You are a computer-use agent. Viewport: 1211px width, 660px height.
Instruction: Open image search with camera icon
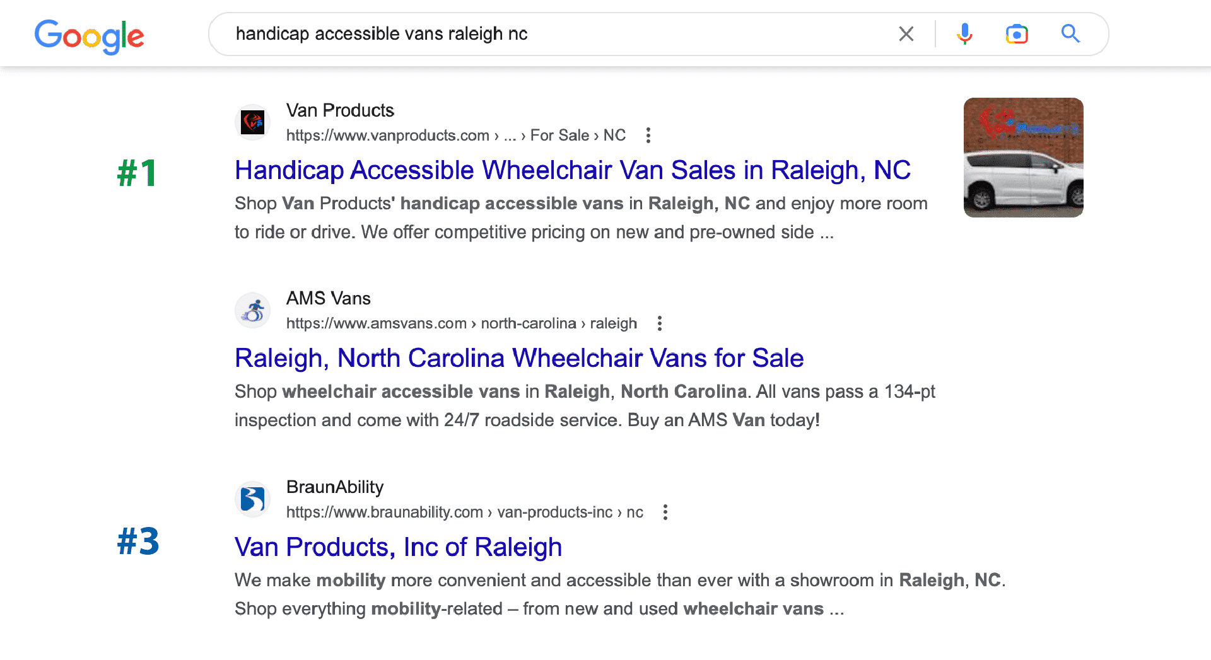(x=1017, y=34)
